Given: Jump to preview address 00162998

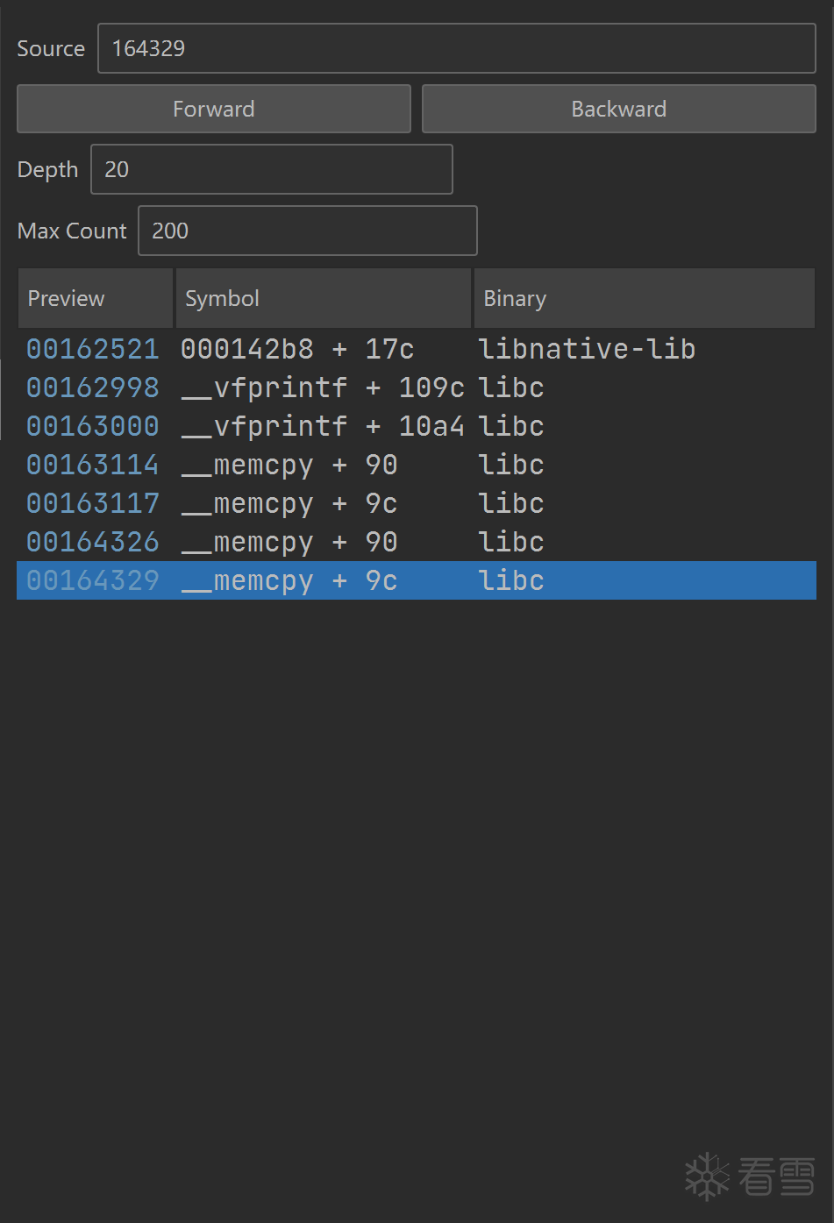Looking at the screenshot, I should tap(93, 388).
